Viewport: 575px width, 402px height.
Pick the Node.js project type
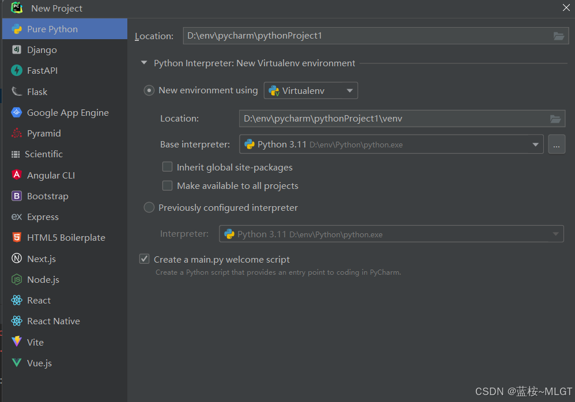65,279
